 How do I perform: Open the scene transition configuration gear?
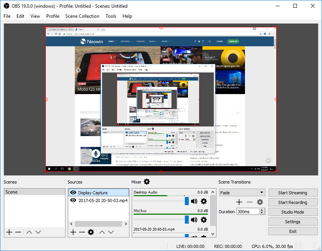259,202
